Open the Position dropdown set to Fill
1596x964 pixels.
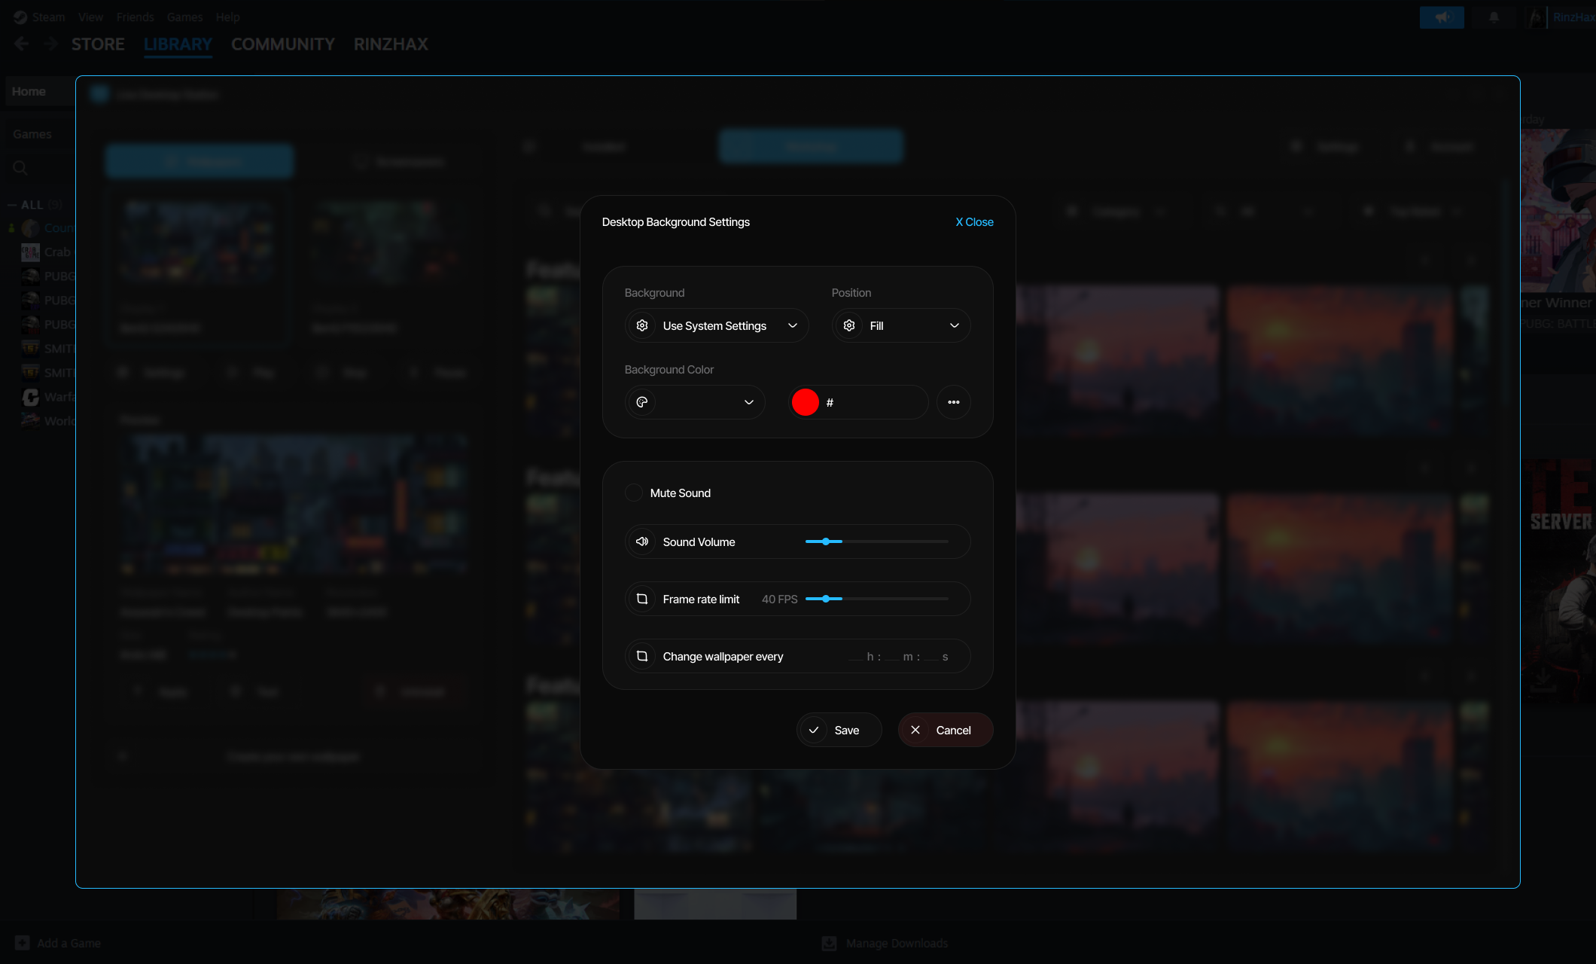[x=901, y=325]
